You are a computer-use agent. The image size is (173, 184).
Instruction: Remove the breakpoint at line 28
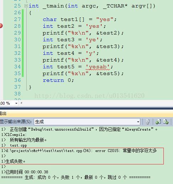(x=1, y=26)
